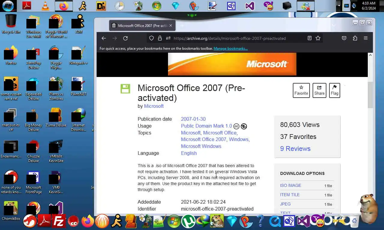Open the Firefox hamburger application menu
The height and width of the screenshot is (230, 384).
coord(365,38)
